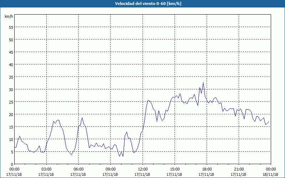
Task: Click the '15:00' time axis label
Action: [x=175, y=169]
